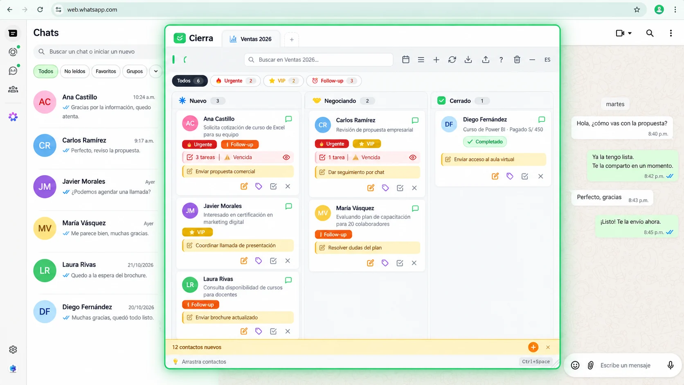684x385 pixels.
Task: Add new board tab with plus
Action: coord(292,39)
